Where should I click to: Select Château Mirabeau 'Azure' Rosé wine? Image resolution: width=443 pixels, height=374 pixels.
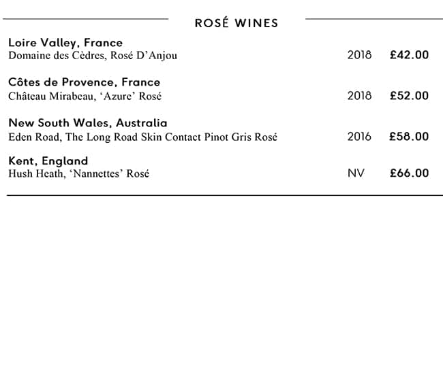click(85, 96)
